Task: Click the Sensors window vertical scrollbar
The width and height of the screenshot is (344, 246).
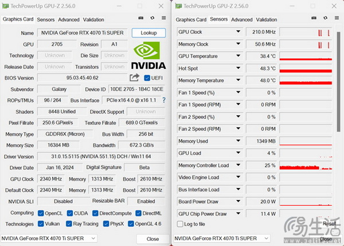Action: pos(338,81)
